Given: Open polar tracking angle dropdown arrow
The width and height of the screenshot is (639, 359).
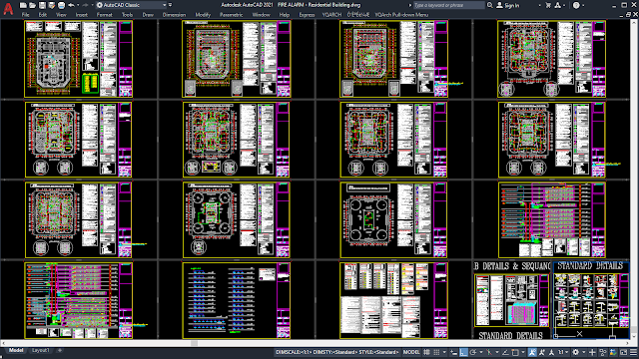Looking at the screenshot, I should (481, 352).
